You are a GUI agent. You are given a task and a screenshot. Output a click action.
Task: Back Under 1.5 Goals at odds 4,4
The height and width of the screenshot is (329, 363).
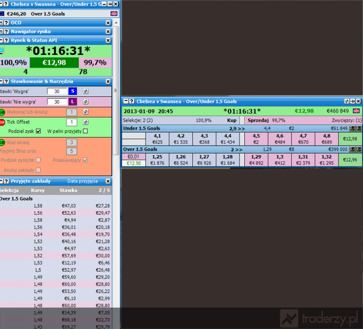click(x=228, y=139)
